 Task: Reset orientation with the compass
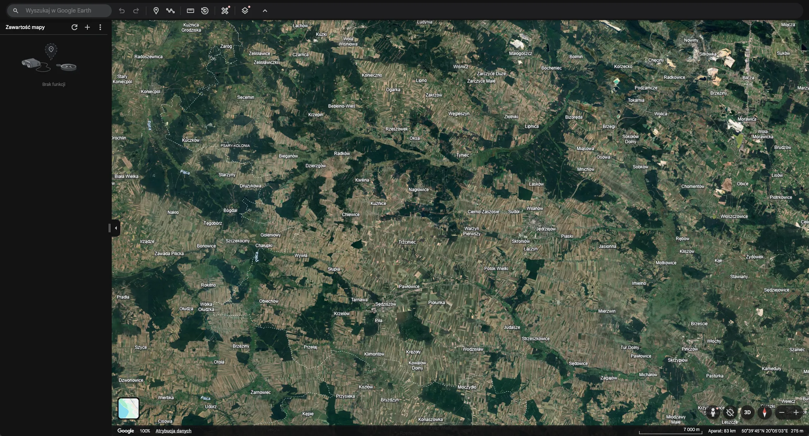click(x=764, y=412)
